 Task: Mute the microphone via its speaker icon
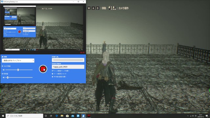[x=4, y=70]
